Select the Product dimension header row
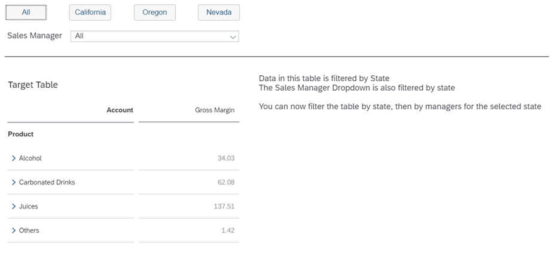Screen dimensions: 555x255 21,134
